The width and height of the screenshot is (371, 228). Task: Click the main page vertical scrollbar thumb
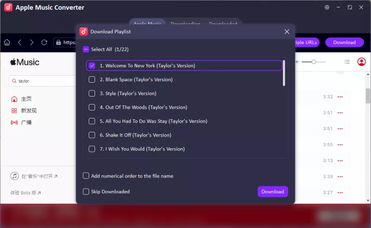click(x=368, y=96)
